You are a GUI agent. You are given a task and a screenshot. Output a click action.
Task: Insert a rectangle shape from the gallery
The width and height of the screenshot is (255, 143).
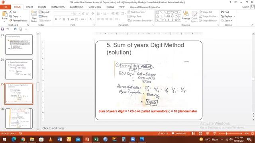[x=169, y=12]
